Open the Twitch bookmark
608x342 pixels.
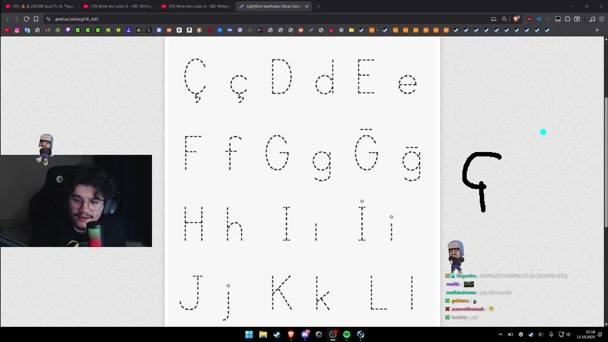pyautogui.click(x=68, y=30)
